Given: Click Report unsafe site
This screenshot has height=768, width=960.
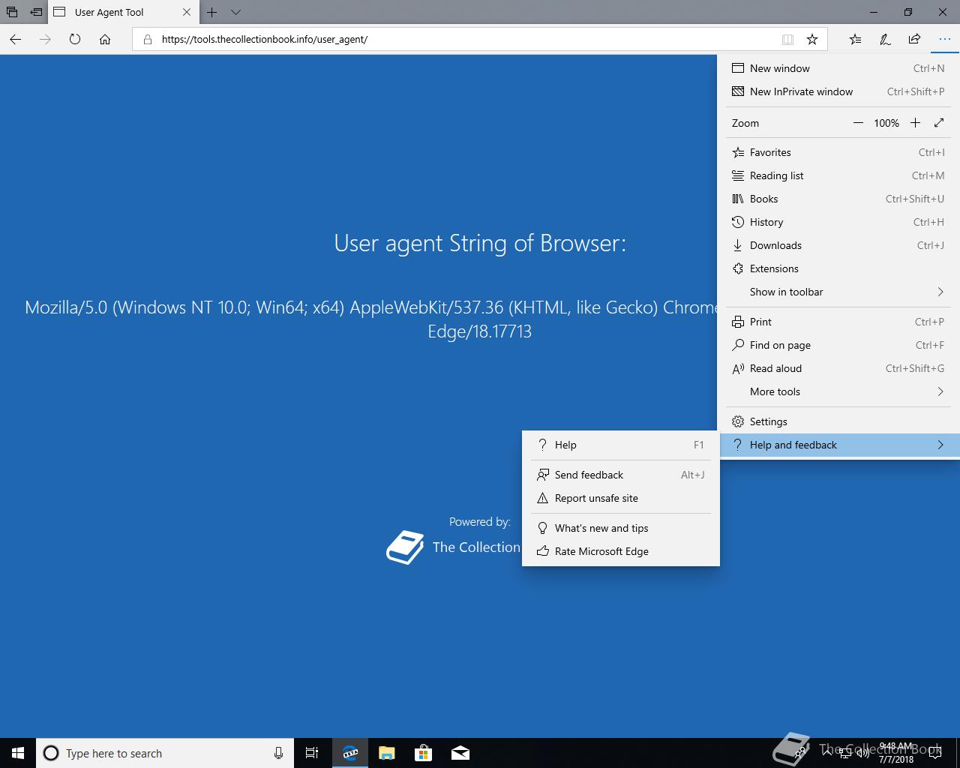Looking at the screenshot, I should tap(621, 498).
